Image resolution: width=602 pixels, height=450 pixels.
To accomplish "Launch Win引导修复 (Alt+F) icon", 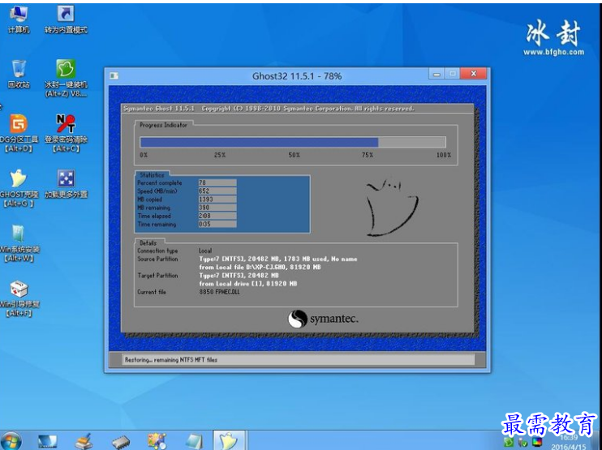I will tap(19, 298).
